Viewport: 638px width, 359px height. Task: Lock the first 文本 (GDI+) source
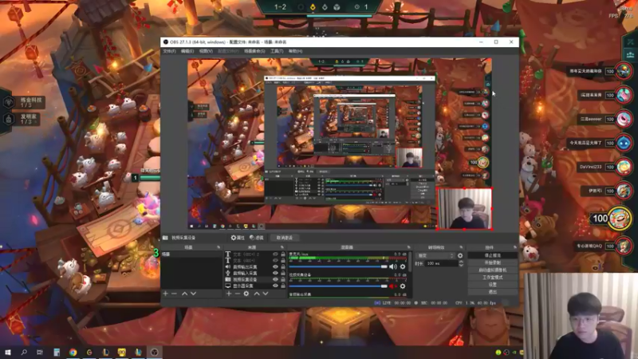click(x=283, y=254)
